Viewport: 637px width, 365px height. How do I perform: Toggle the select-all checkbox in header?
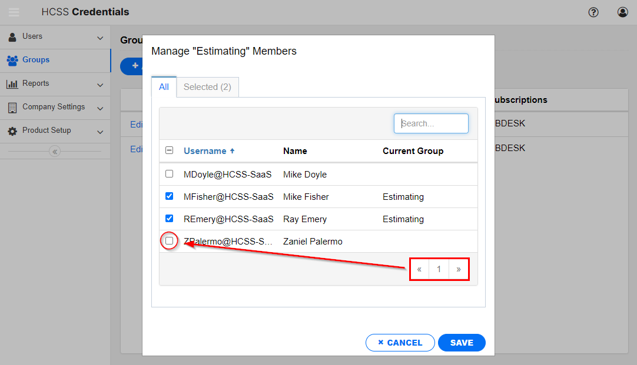point(169,150)
